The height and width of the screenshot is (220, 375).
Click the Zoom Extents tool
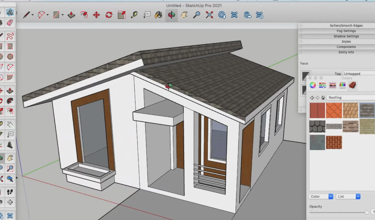point(209,15)
